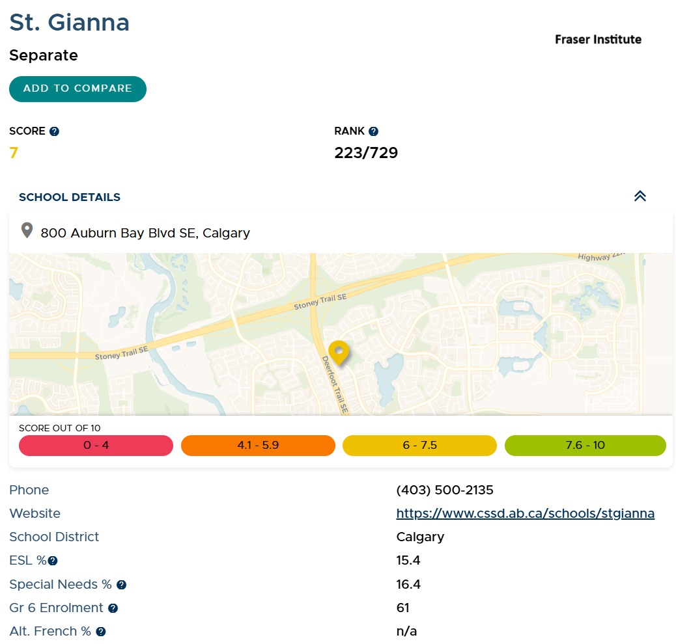
Task: Click the Deerfoot Trail SE map label
Action: [336, 384]
